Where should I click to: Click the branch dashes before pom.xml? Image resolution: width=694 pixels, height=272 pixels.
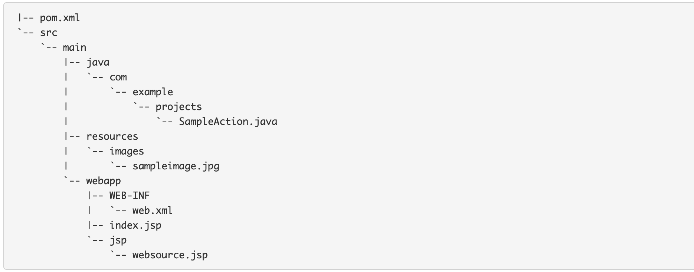26,18
